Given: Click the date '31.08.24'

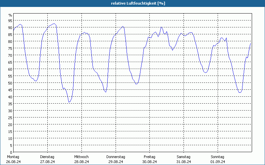Looking at the screenshot, I should tap(184, 162).
